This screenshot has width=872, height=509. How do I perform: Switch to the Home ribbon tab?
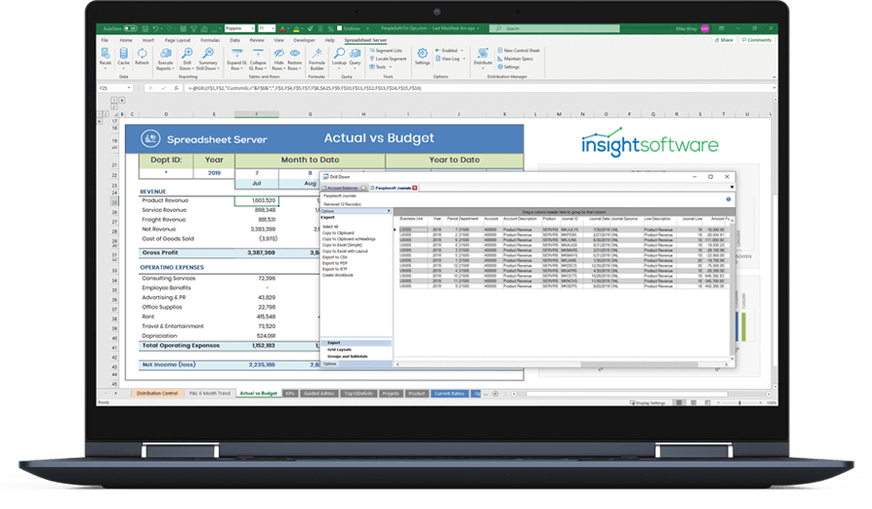click(126, 41)
